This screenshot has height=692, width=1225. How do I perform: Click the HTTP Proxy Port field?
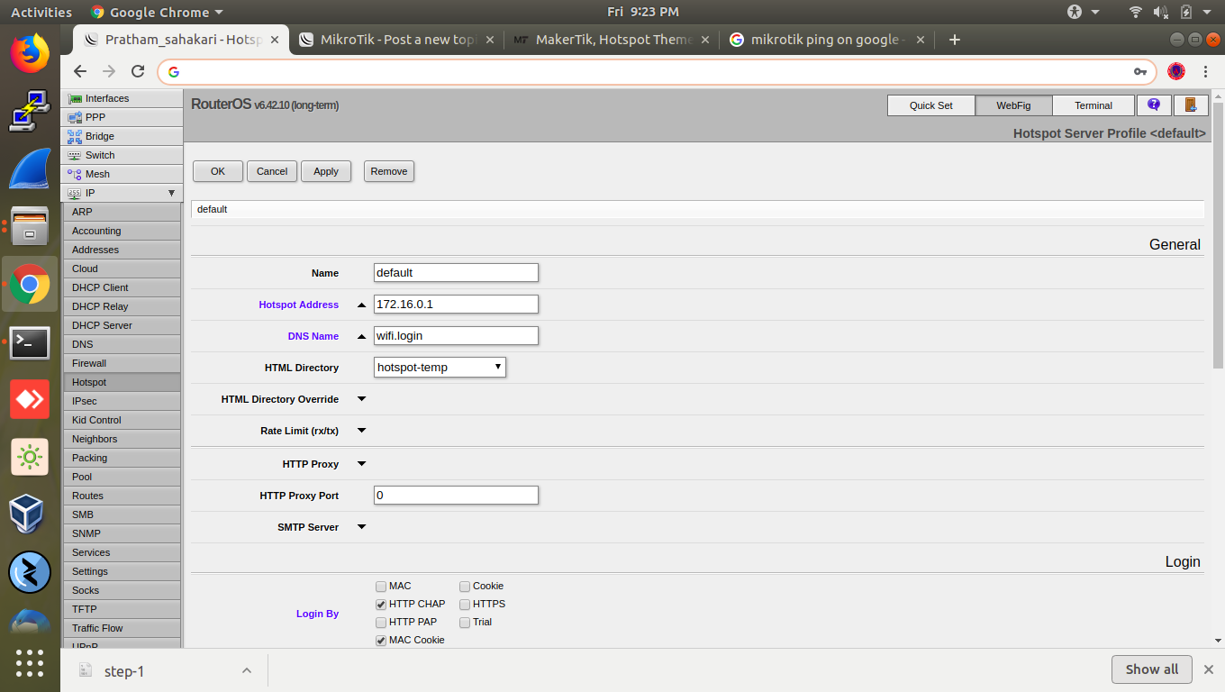tap(456, 496)
